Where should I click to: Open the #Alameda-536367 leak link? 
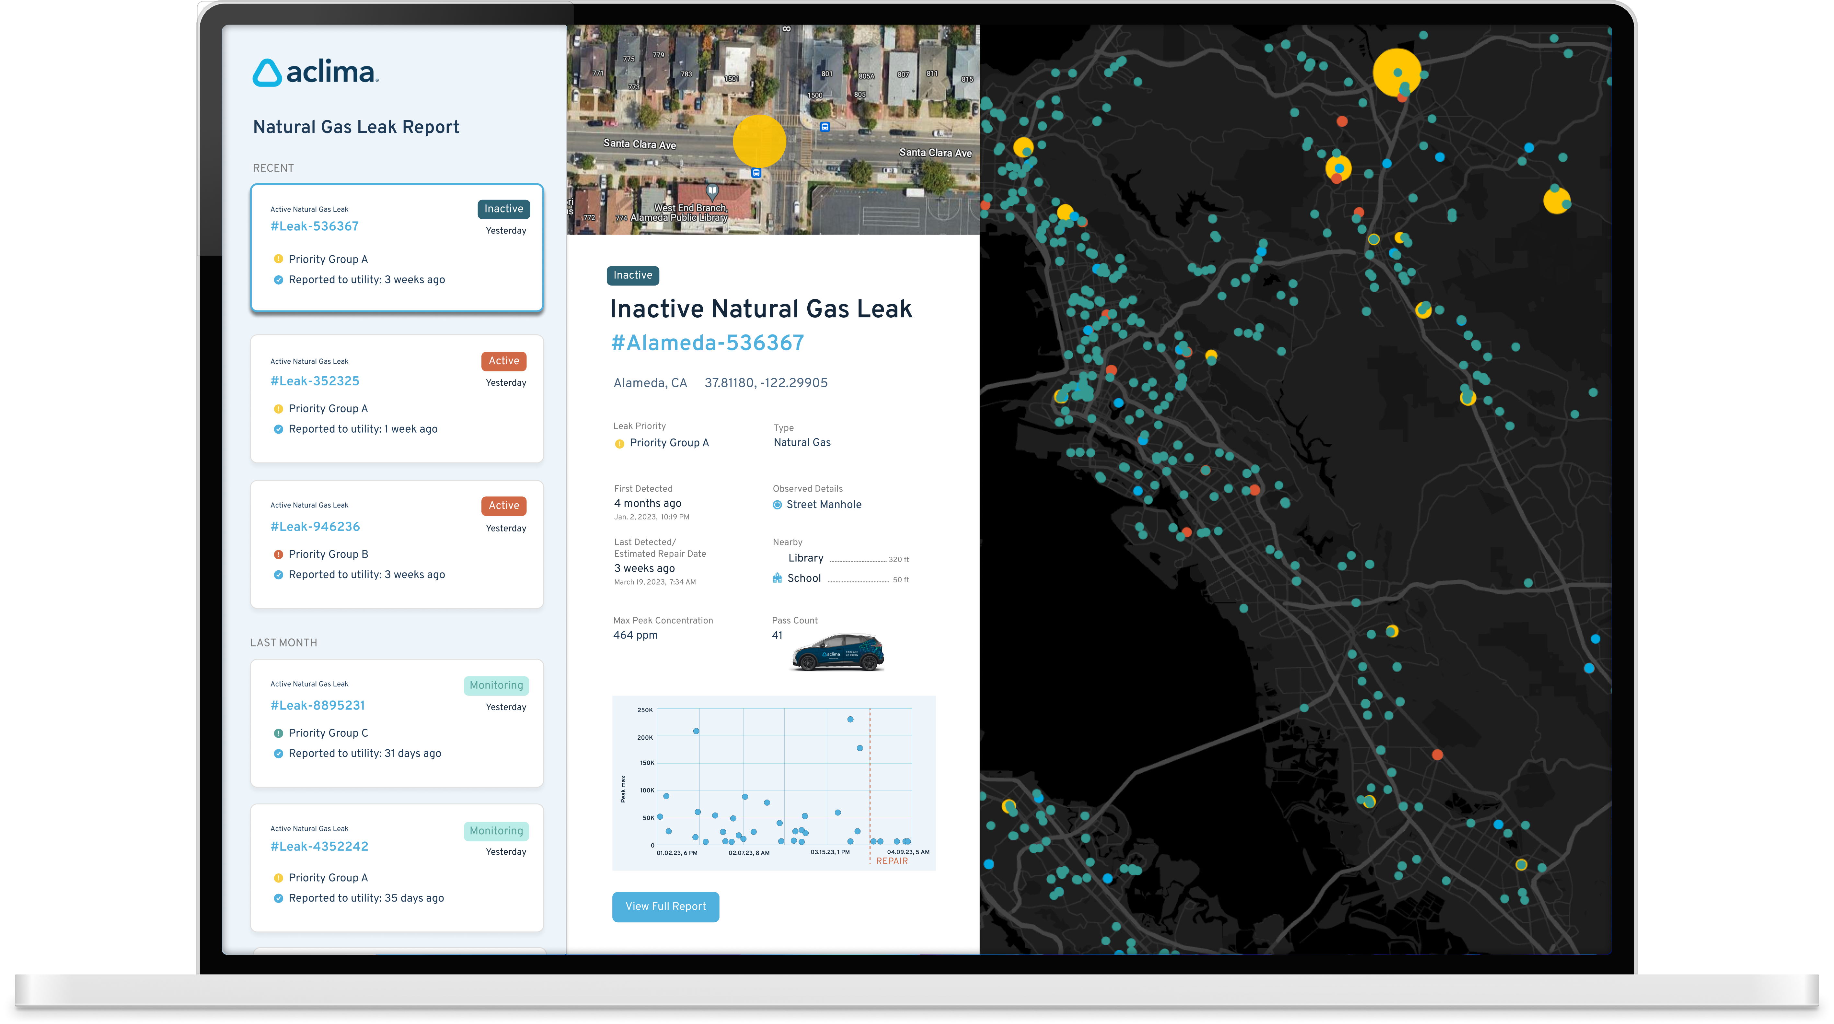[707, 343]
